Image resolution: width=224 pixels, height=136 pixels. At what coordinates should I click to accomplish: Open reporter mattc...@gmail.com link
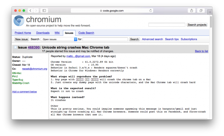coord(78,56)
